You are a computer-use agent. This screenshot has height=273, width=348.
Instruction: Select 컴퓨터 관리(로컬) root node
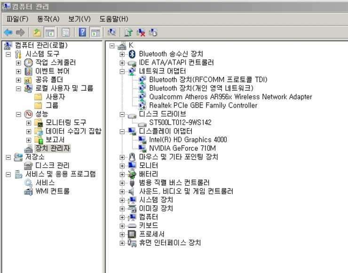41,45
